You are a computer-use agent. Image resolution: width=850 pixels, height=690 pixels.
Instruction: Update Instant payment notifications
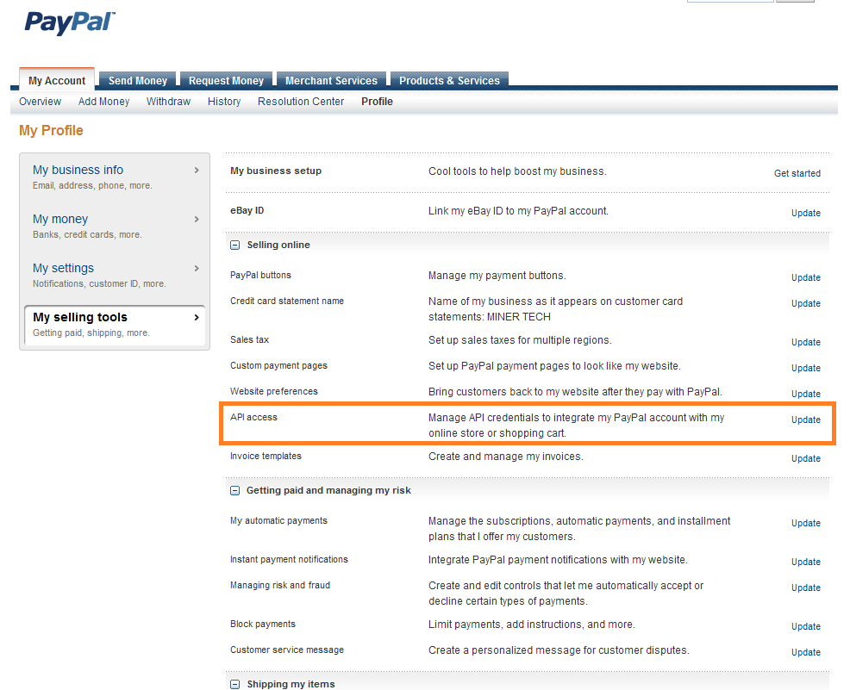pyautogui.click(x=805, y=562)
